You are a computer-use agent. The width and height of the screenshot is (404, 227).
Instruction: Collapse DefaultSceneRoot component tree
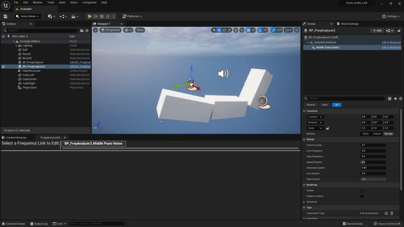[x=308, y=42]
